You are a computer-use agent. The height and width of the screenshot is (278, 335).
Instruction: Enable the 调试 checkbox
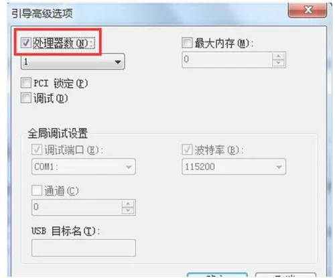click(26, 98)
